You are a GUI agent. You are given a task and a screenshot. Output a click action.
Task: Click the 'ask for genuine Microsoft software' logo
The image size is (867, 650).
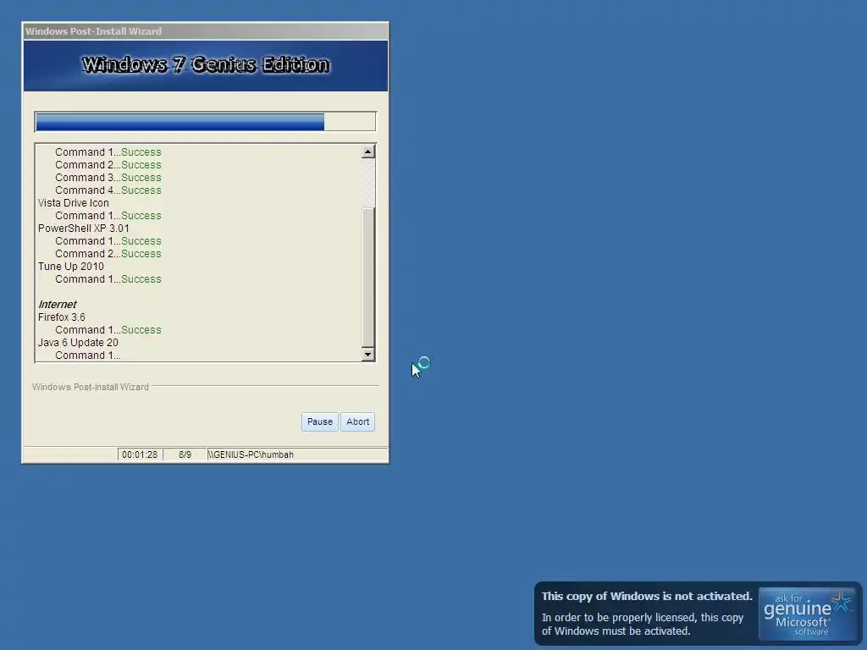pyautogui.click(x=808, y=614)
